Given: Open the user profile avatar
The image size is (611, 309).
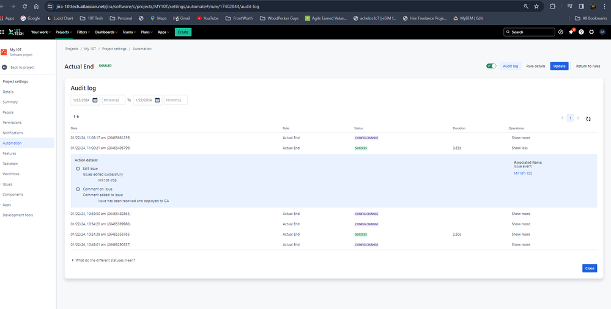Looking at the screenshot, I should [602, 32].
